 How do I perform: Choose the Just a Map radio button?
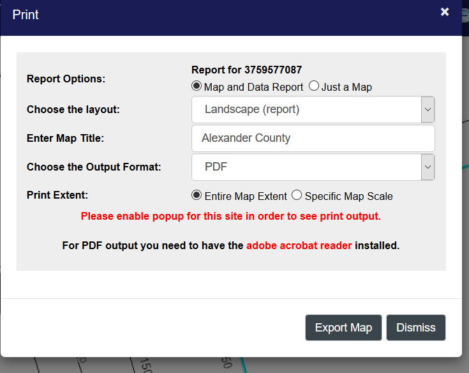[x=314, y=86]
